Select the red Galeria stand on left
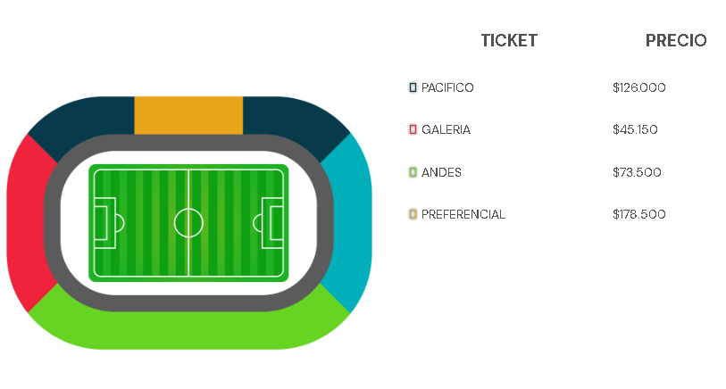This screenshot has height=389, width=726. tap(26, 222)
